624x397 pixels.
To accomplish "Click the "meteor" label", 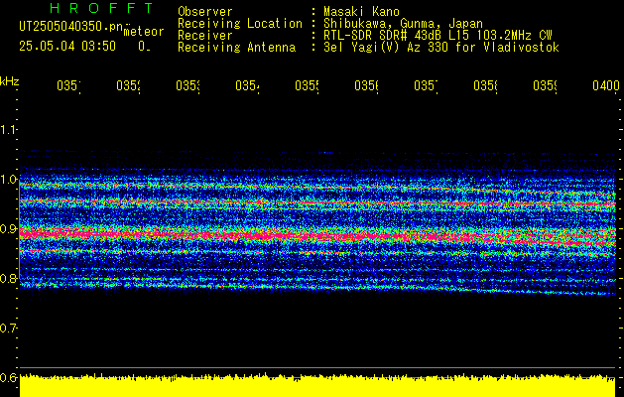I will pos(144,32).
